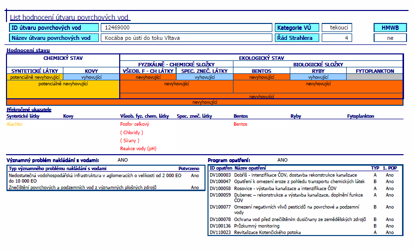Click the yellow 'potenciálně nevyhovující' cell under Syntetické látky
Screen dimensions: 414x250
click(x=35, y=77)
